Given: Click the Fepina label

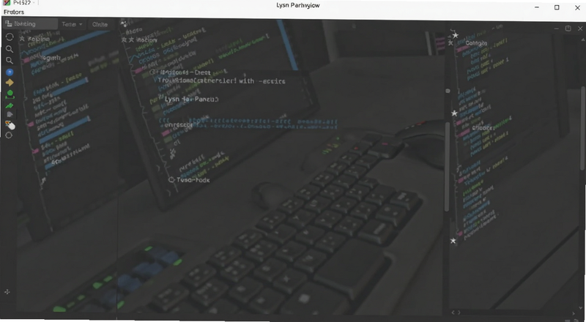Looking at the screenshot, I should [x=39, y=39].
